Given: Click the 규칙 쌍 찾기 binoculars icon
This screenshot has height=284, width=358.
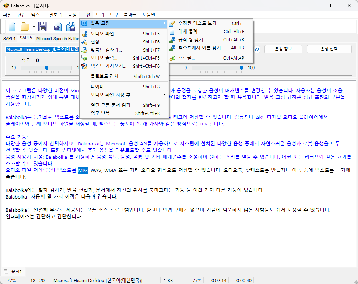Looking at the screenshot, I should [x=172, y=40].
